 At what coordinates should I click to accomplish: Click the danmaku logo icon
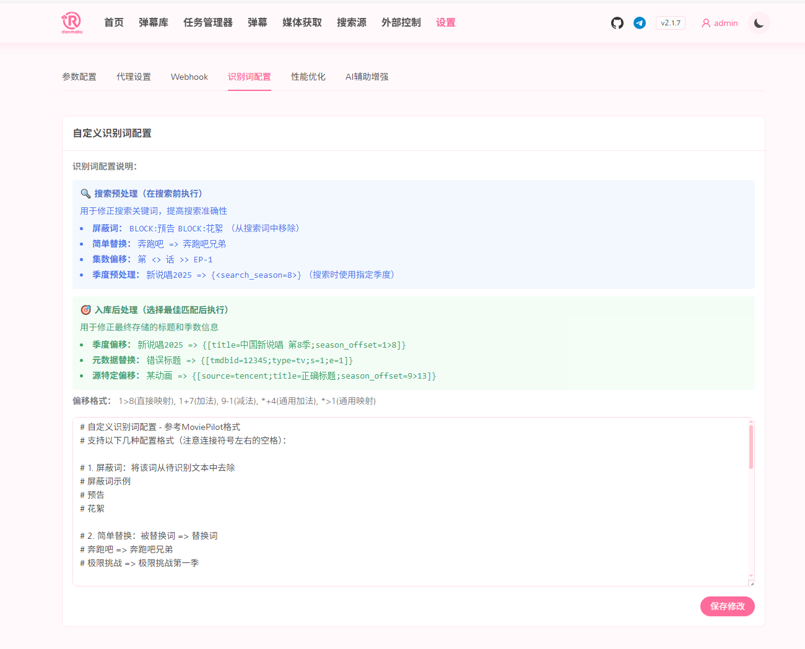(x=72, y=22)
